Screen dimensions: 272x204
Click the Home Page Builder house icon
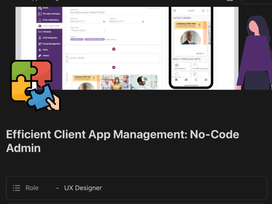click(x=40, y=26)
